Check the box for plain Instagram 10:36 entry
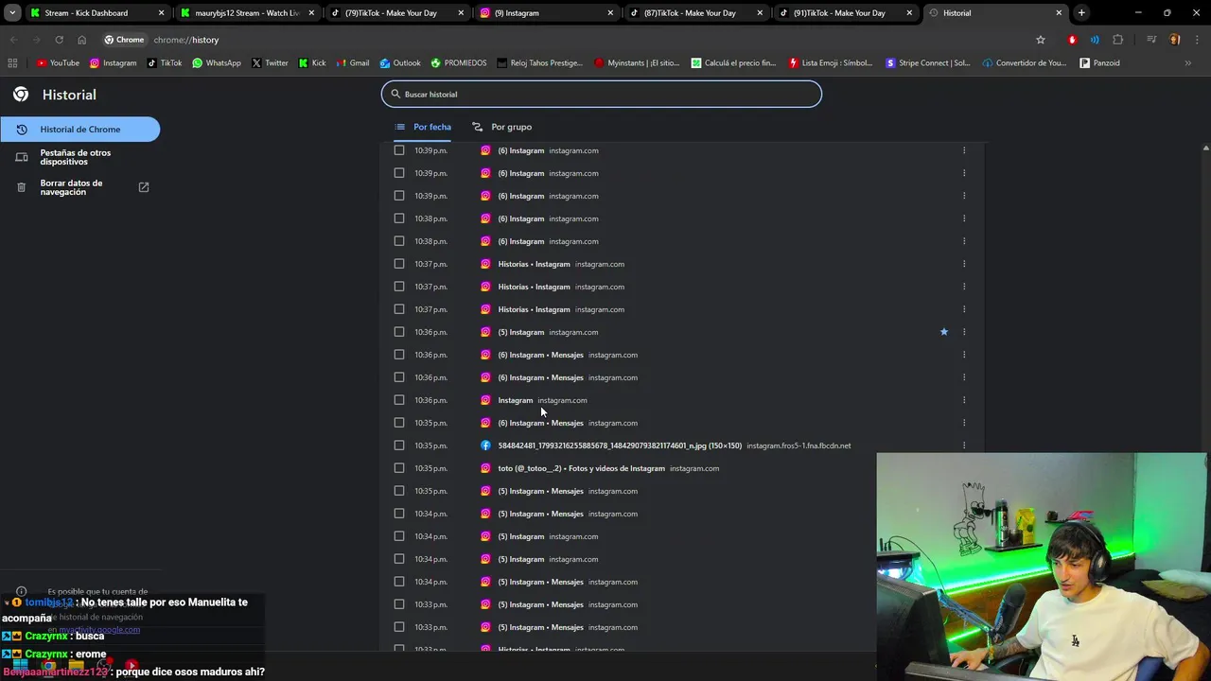The image size is (1211, 681). click(399, 400)
